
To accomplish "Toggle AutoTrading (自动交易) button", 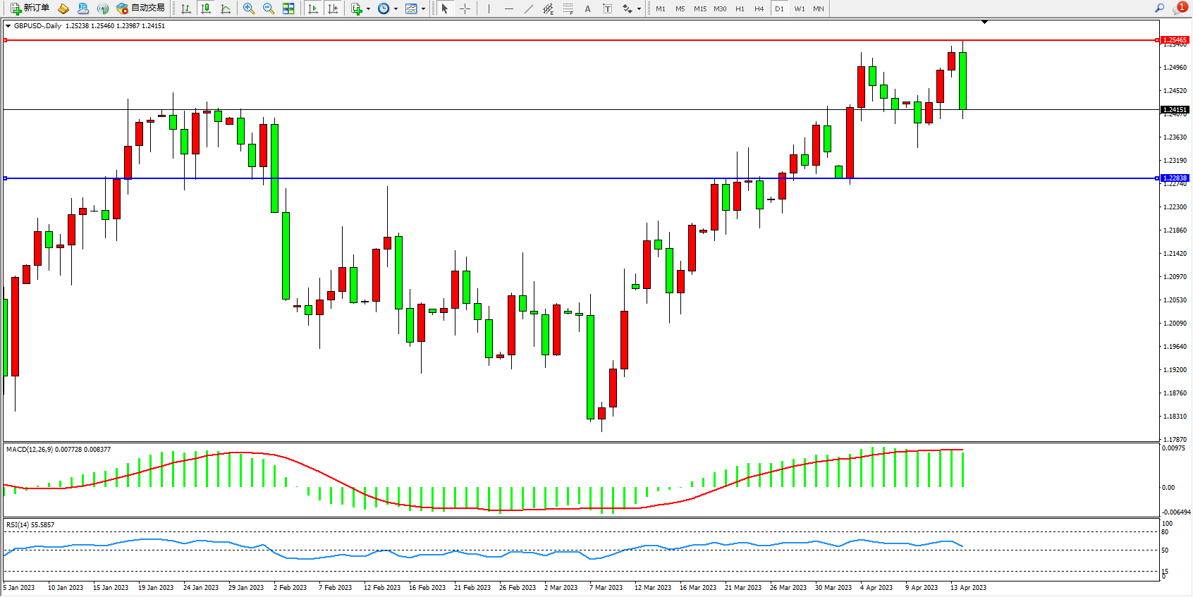I will (140, 8).
